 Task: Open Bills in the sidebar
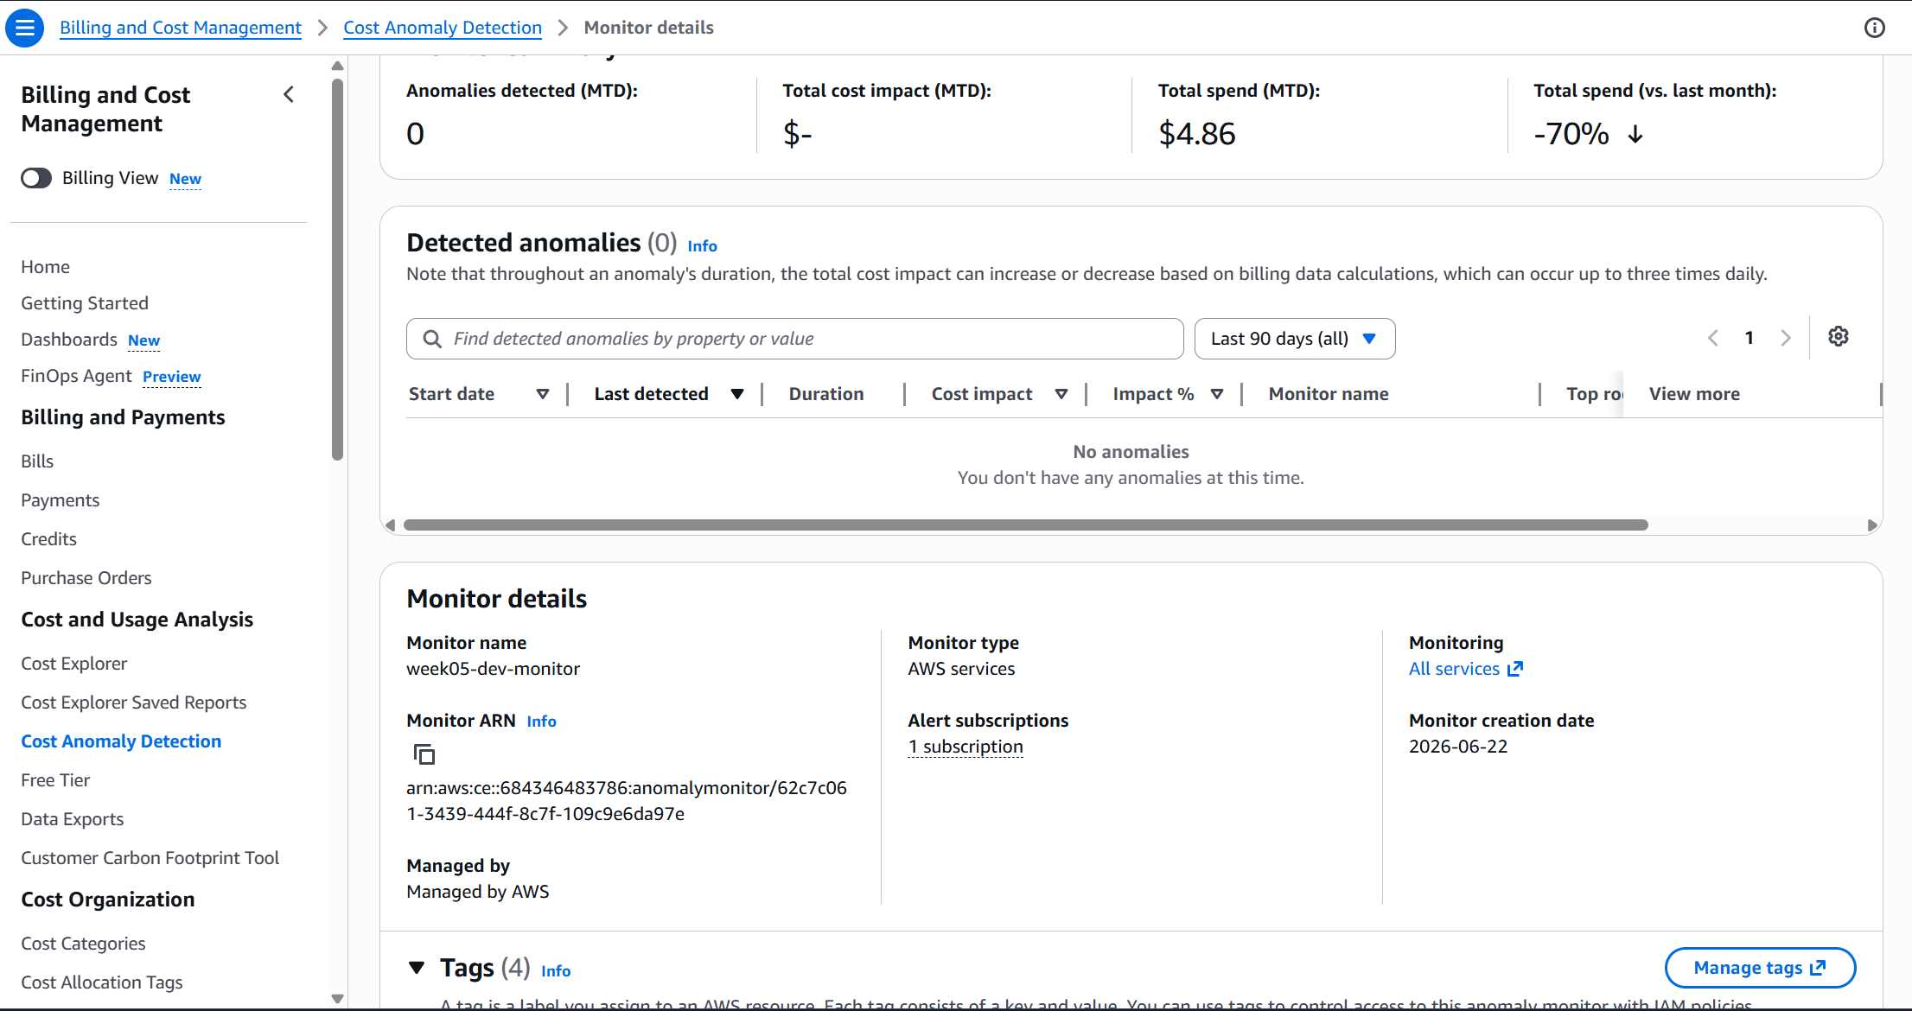[x=37, y=461]
